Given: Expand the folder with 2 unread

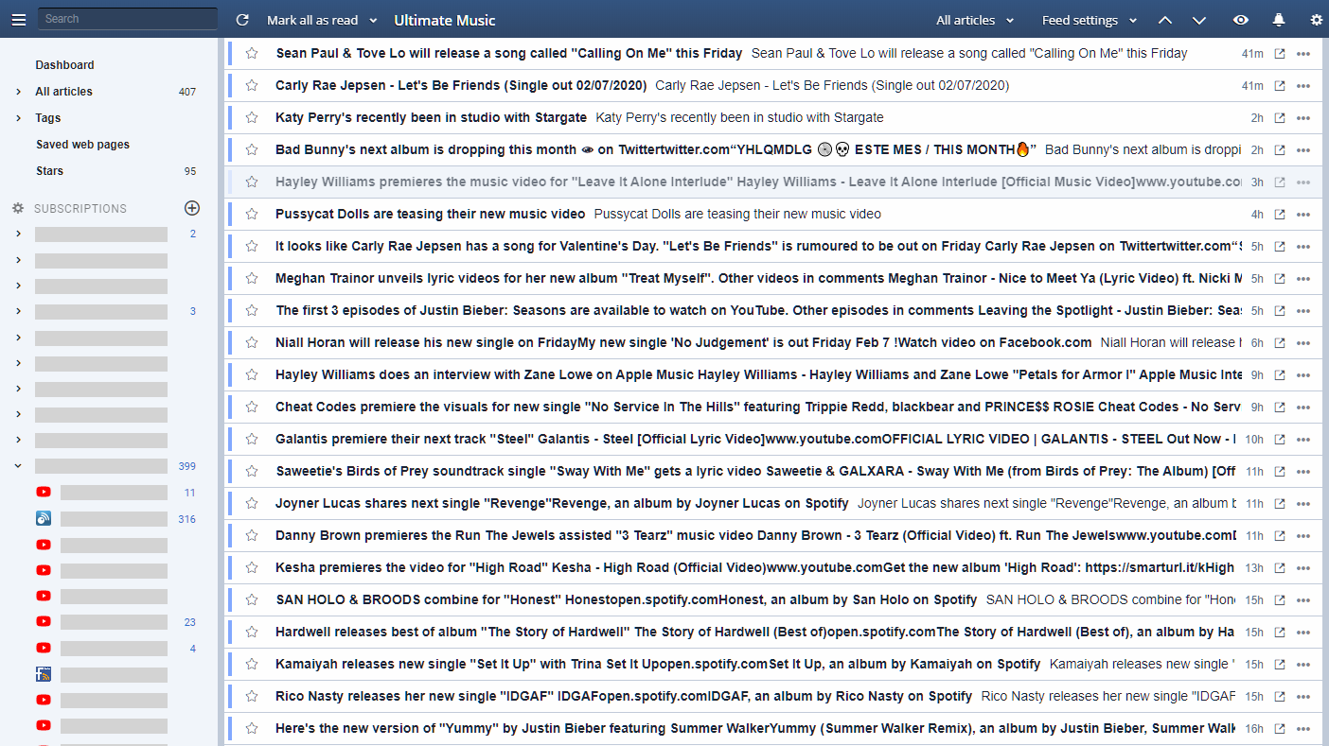Looking at the screenshot, I should (x=19, y=234).
